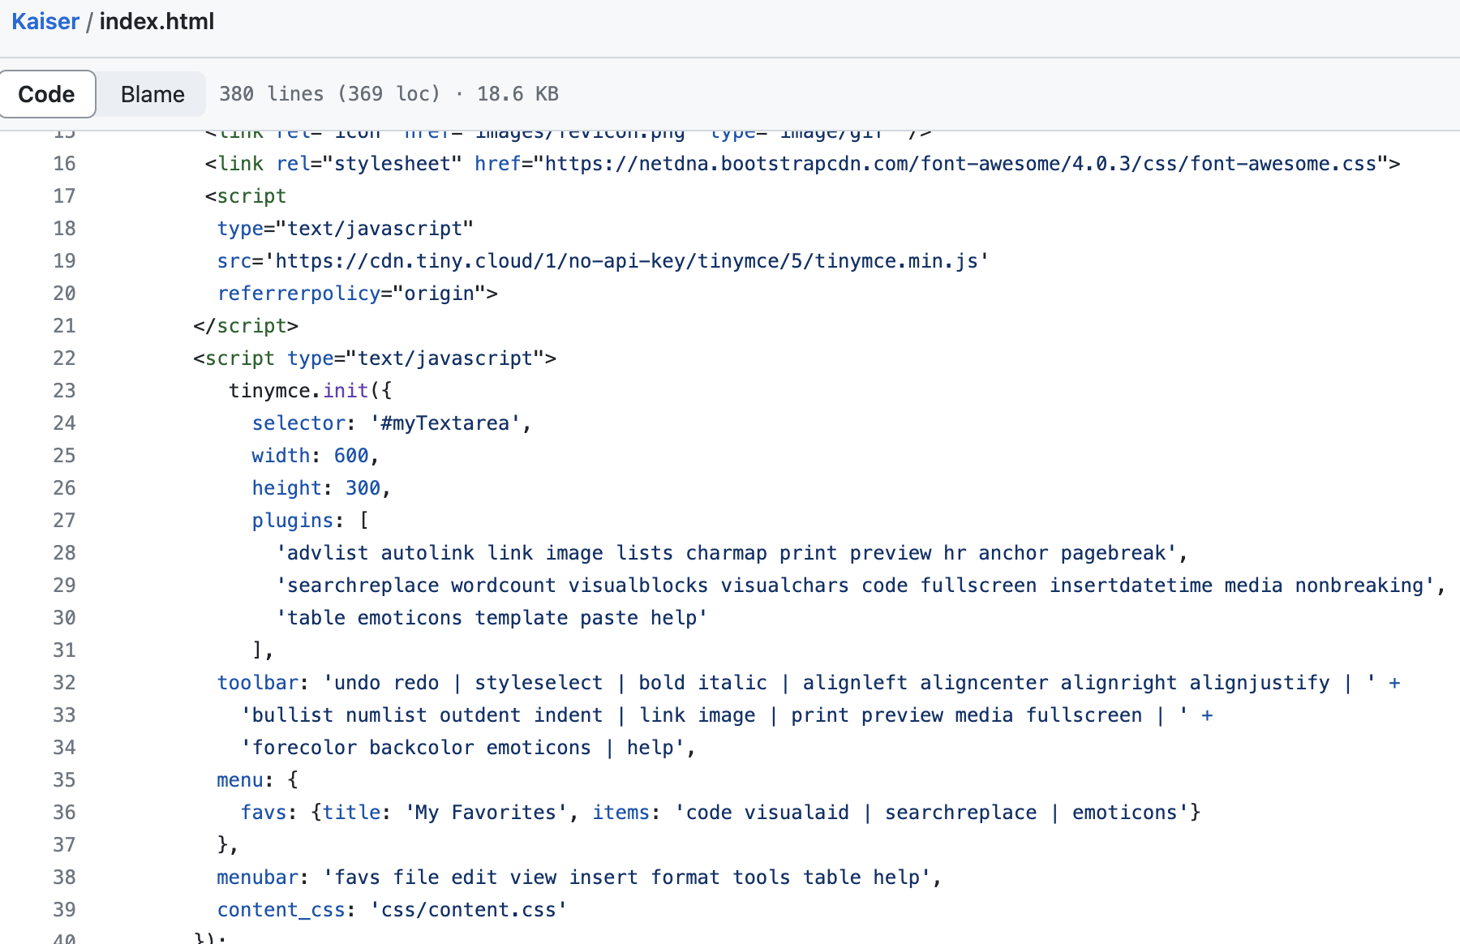The image size is (1460, 944).
Task: Select line number 23 in the gutter
Action: pyautogui.click(x=64, y=391)
